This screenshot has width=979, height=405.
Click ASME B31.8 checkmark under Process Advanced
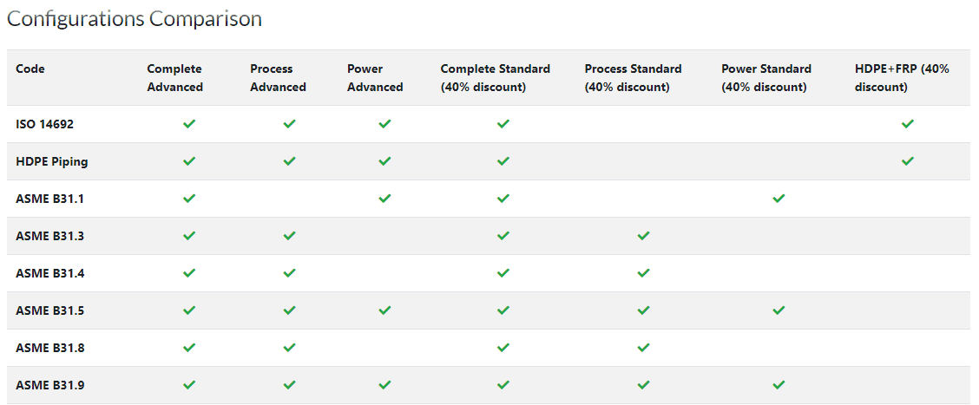pos(289,348)
